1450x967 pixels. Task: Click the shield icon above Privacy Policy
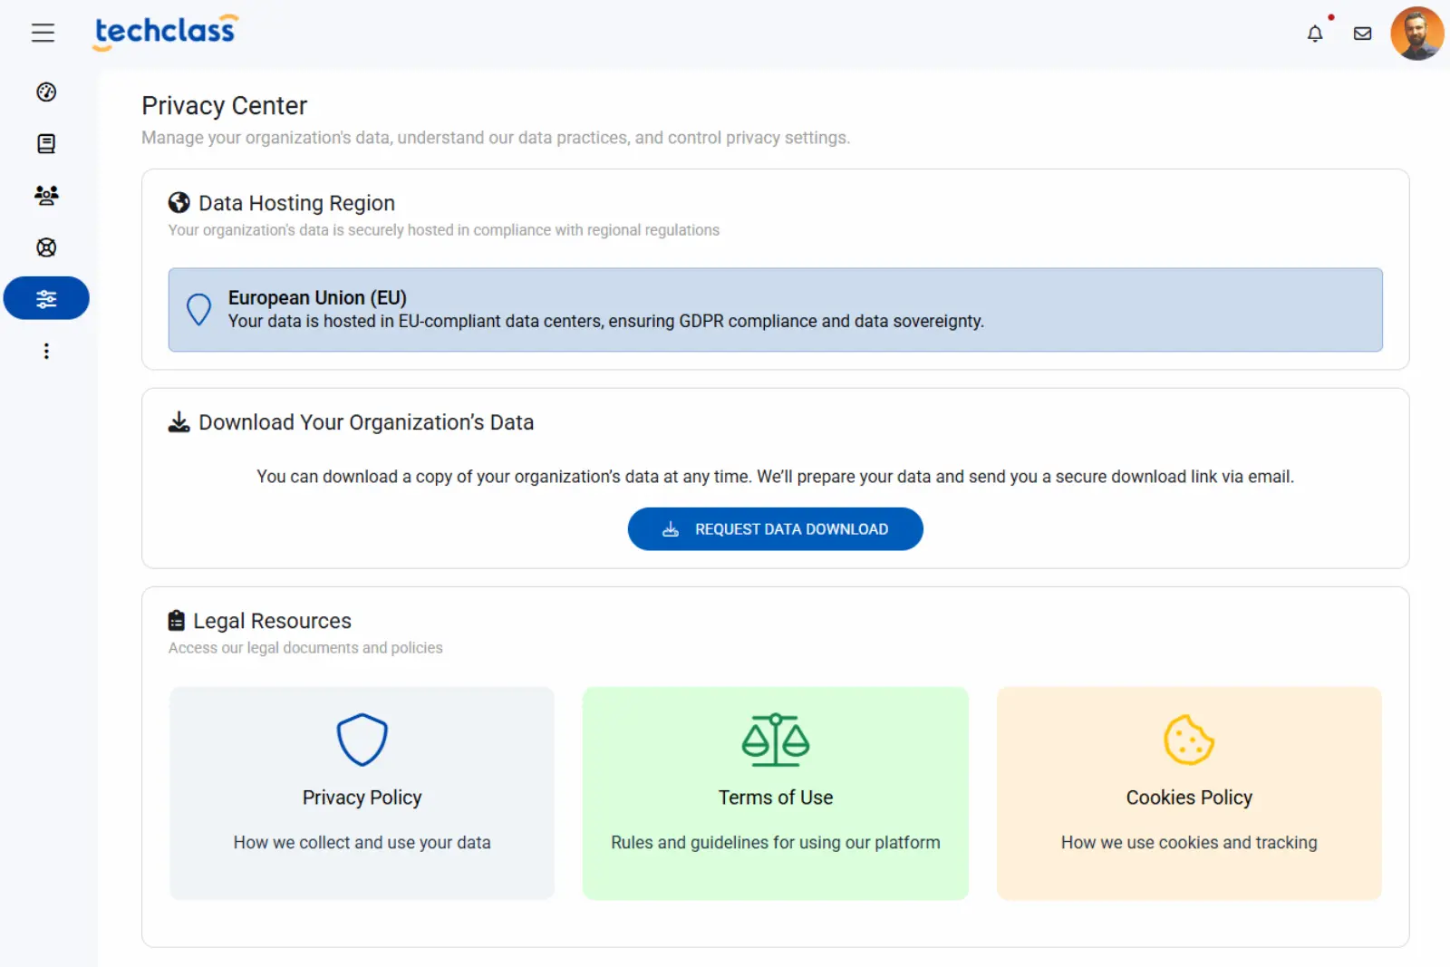(x=362, y=738)
